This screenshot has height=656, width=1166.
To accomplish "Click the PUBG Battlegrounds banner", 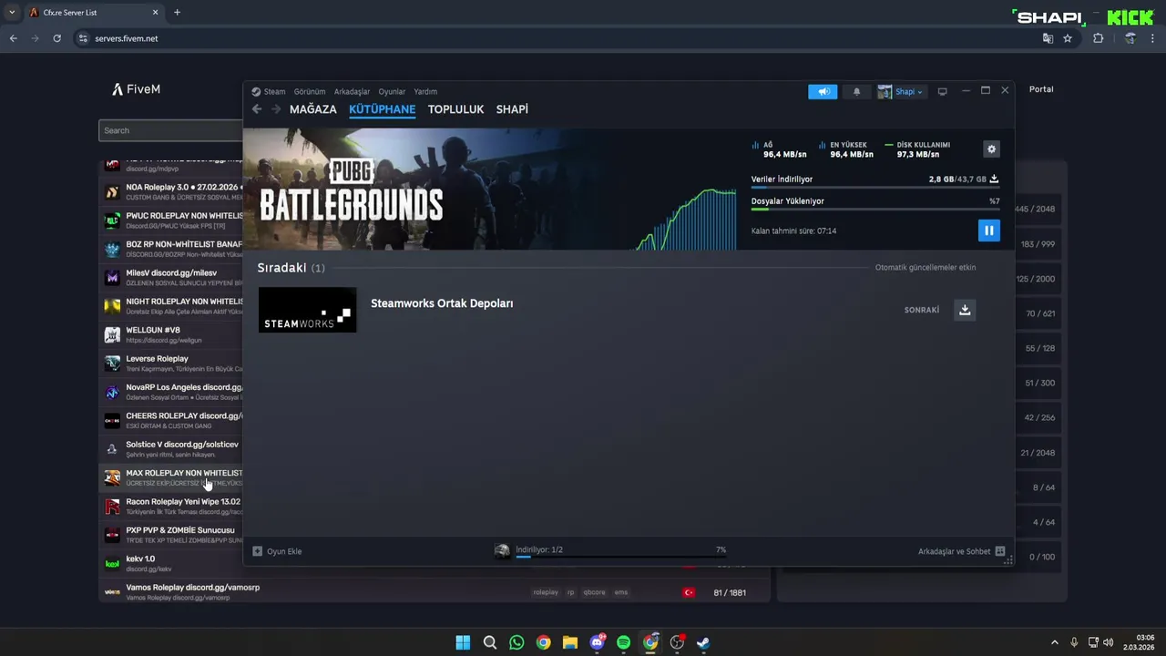I will [x=489, y=190].
